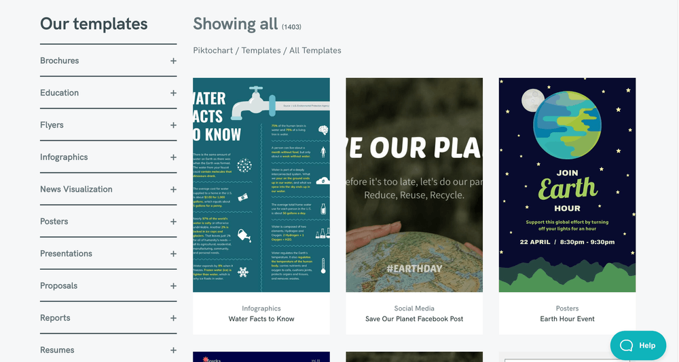679x362 pixels.
Task: Click the Showing all heading
Action: click(235, 24)
